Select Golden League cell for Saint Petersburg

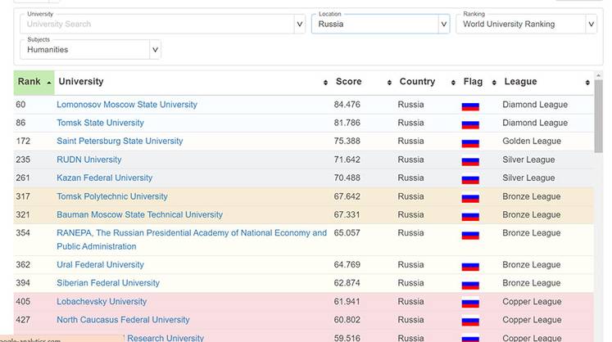coord(532,142)
